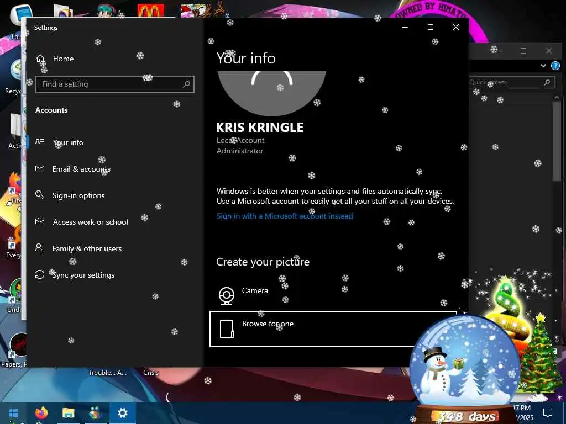Click the help icon in background window
The image size is (566, 424).
pyautogui.click(x=555, y=66)
